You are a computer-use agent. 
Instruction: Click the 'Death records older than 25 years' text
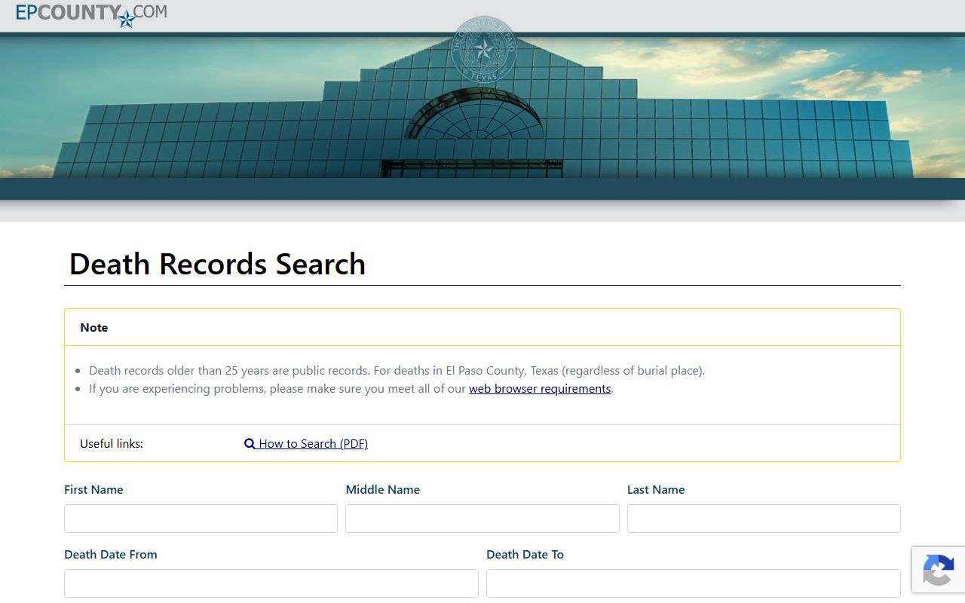point(397,371)
